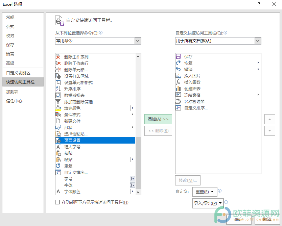Click command list scrollbar down arrow
Image resolution: width=282 pixels, height=226 pixels.
pos(138,192)
